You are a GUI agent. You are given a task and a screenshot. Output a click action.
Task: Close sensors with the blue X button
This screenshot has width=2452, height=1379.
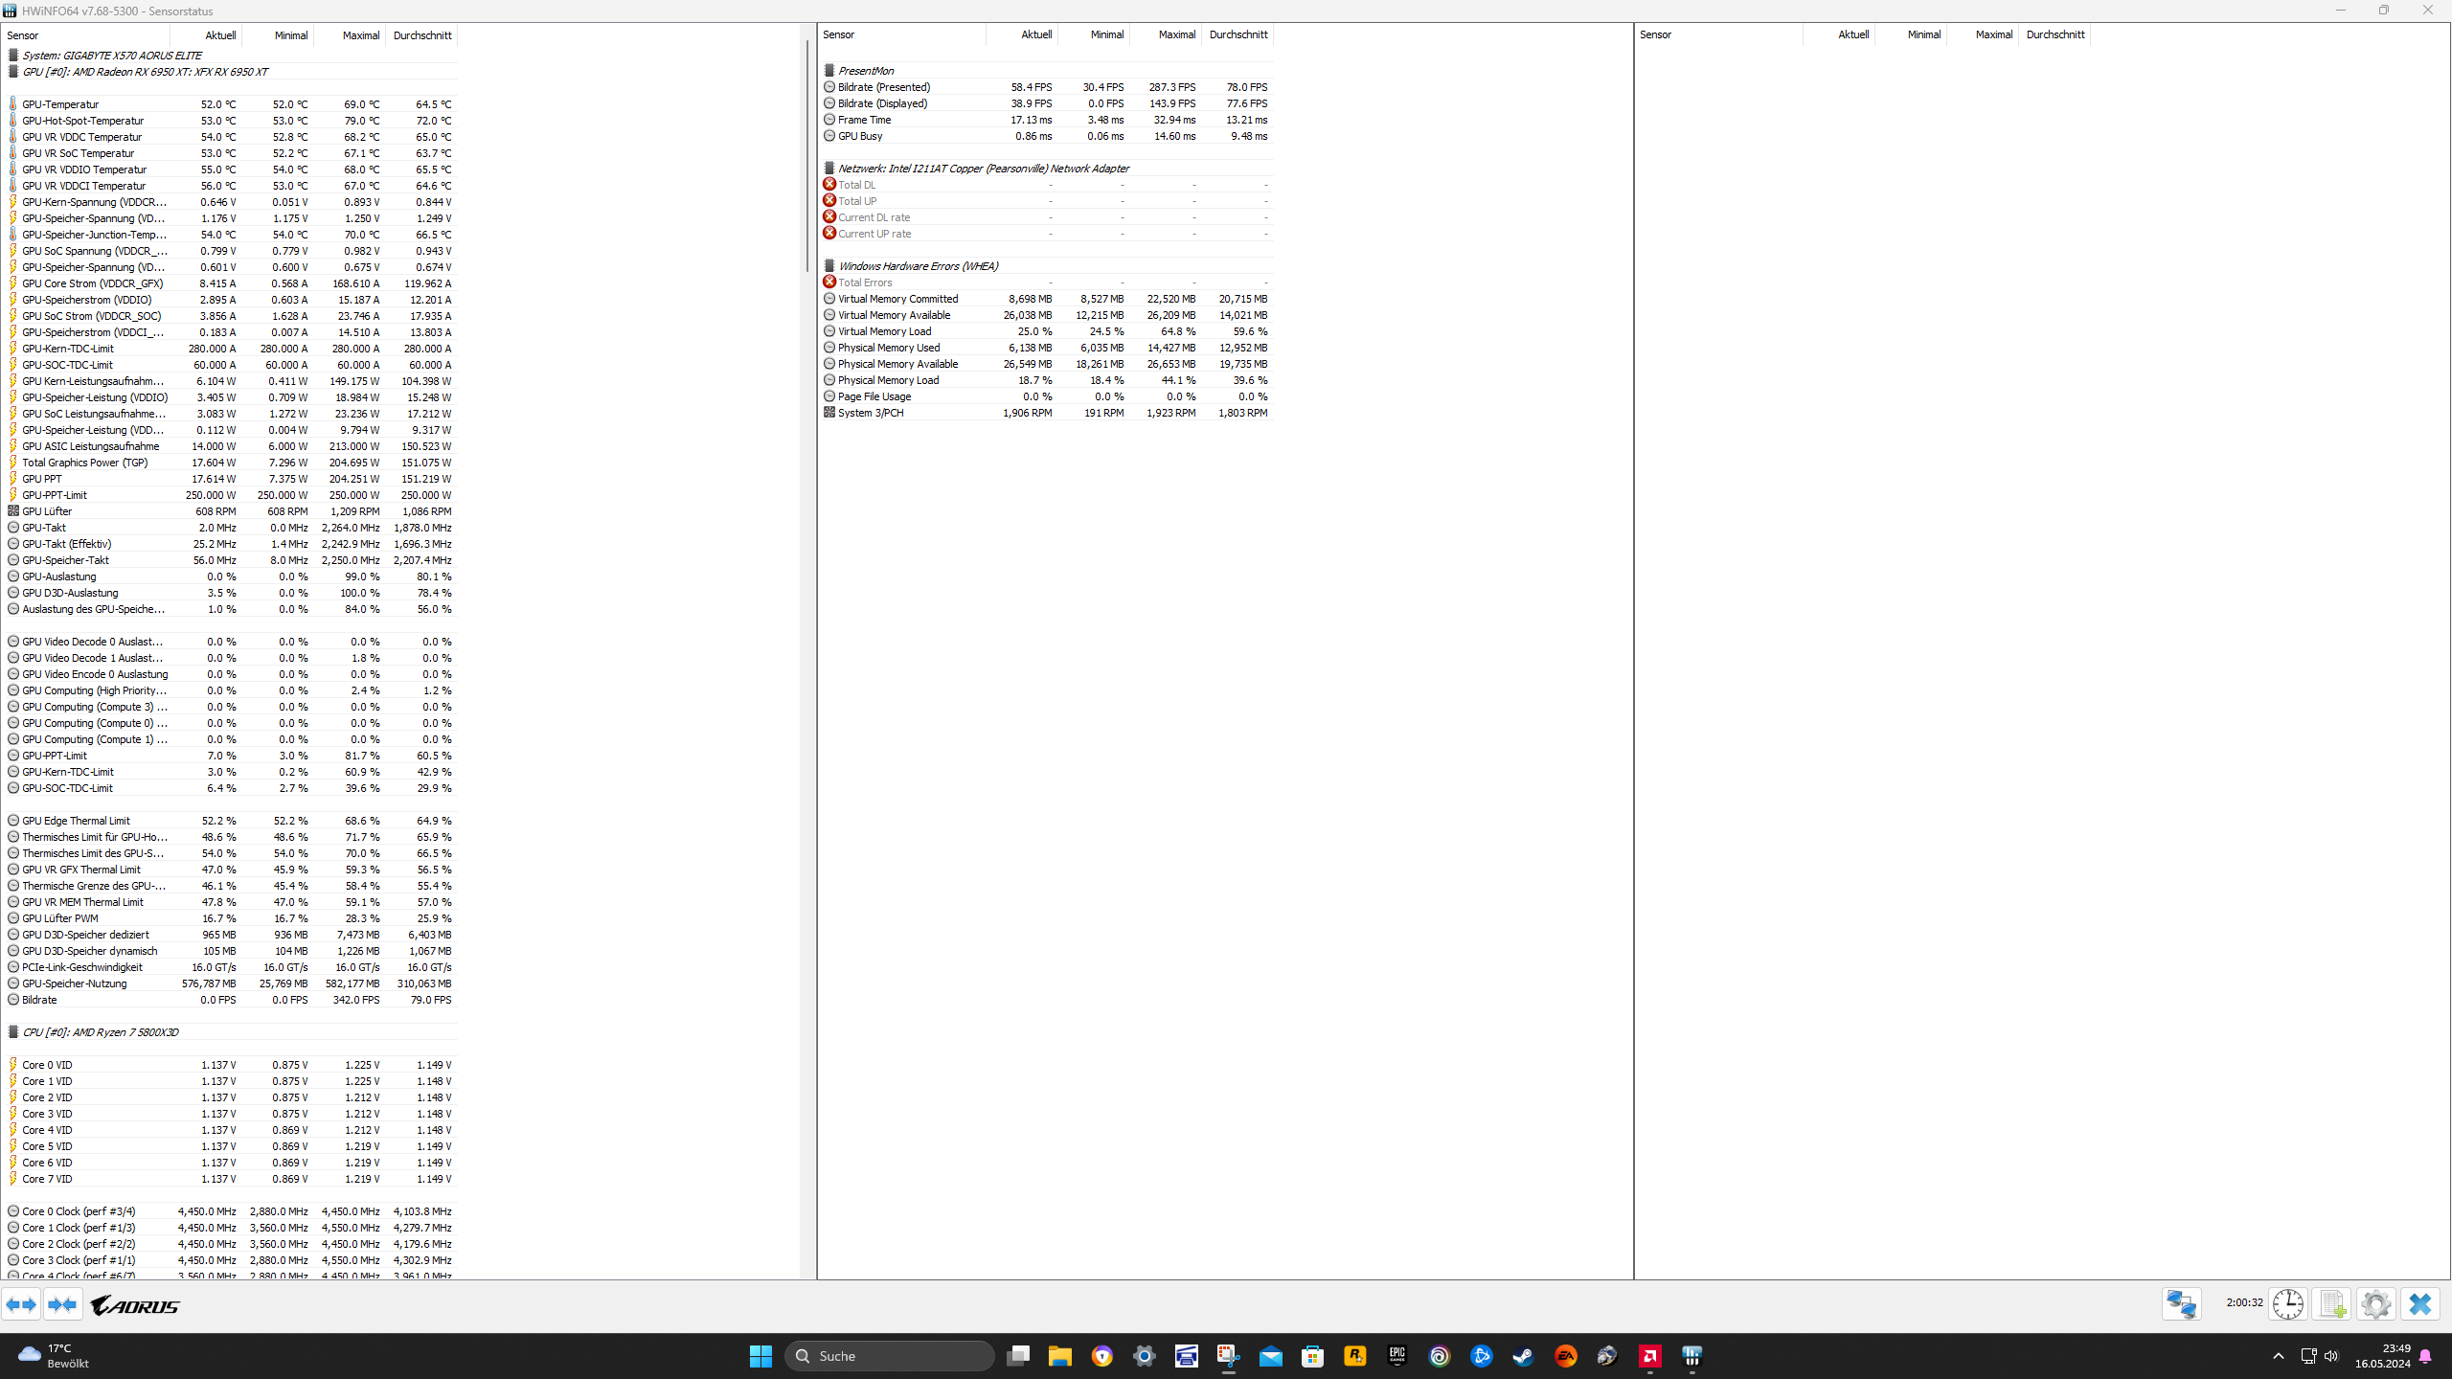click(x=2420, y=1304)
